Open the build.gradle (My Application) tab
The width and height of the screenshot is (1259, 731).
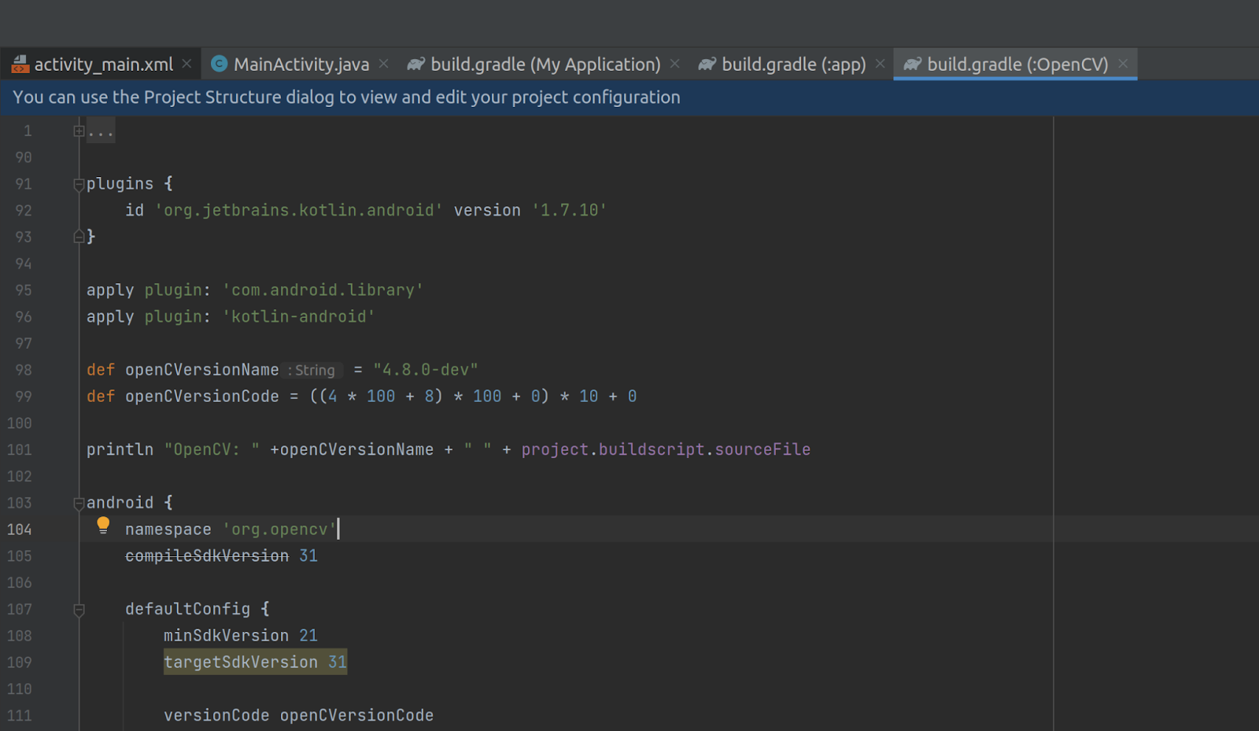click(543, 64)
